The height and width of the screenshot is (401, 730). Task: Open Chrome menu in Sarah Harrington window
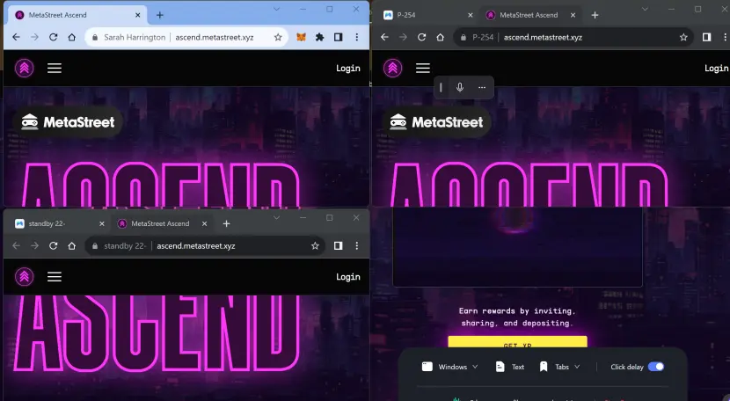tap(356, 37)
